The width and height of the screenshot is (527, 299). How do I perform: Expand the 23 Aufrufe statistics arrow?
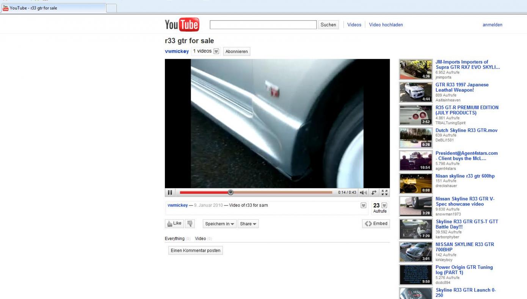[384, 205]
